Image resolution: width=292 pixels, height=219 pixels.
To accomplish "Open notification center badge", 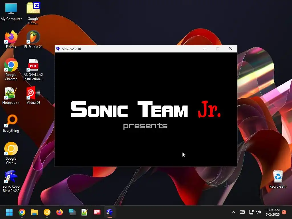I will [284, 212].
